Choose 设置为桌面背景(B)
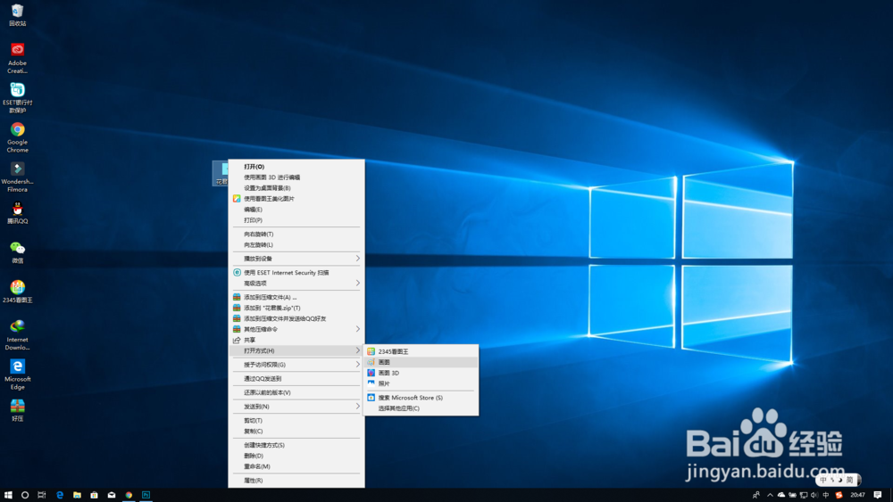 296,188
